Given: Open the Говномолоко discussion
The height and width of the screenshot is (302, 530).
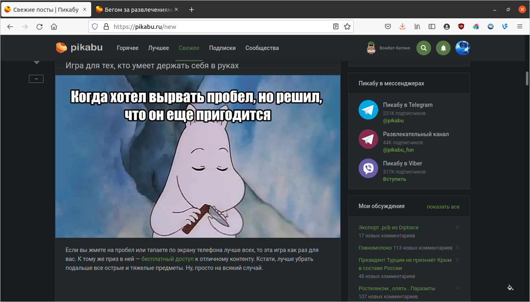Looking at the screenshot, I should point(375,248).
